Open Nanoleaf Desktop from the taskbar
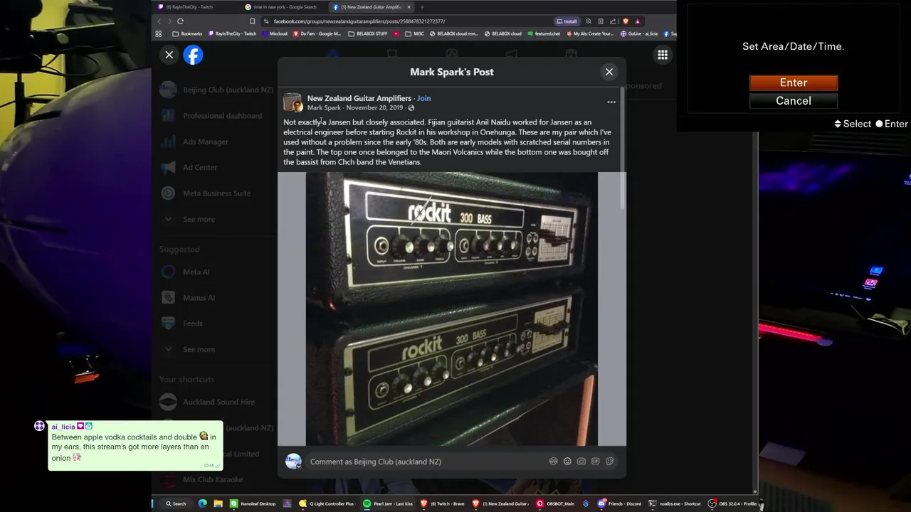Screen dimensions: 911x512 253,503
